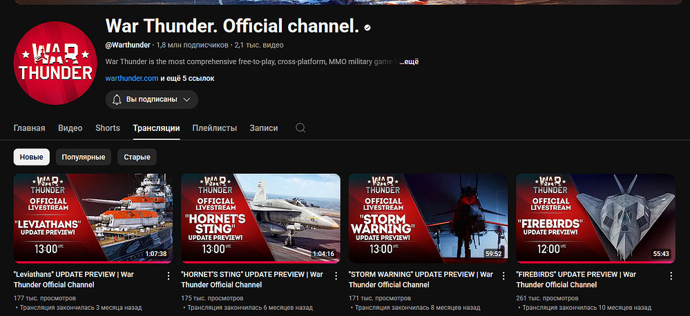The height and width of the screenshot is (316, 690).
Task: Play the Leviathans livestream thumbnail
Action: tap(93, 219)
